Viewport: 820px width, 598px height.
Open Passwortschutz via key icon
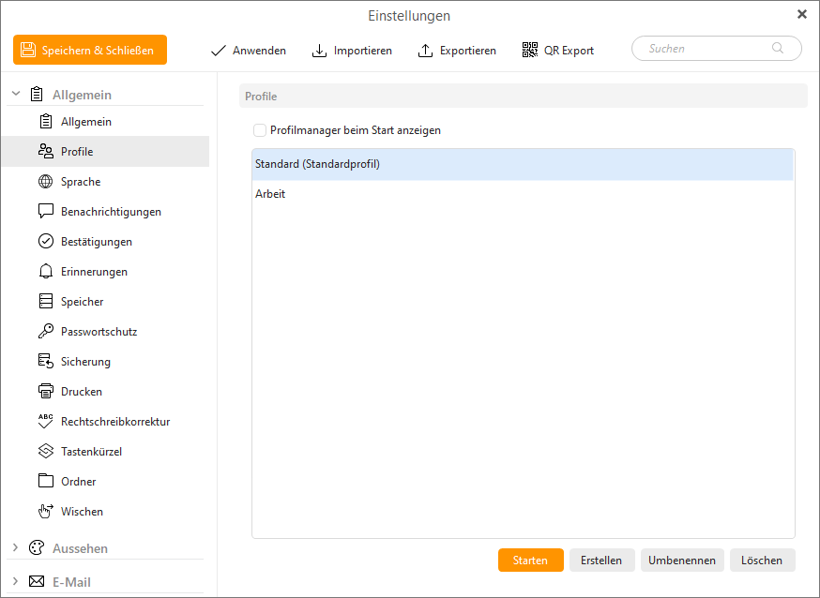tap(45, 332)
